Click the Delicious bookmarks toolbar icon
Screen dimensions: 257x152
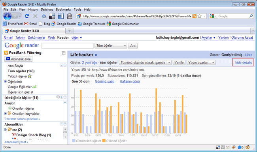pos(52,16)
